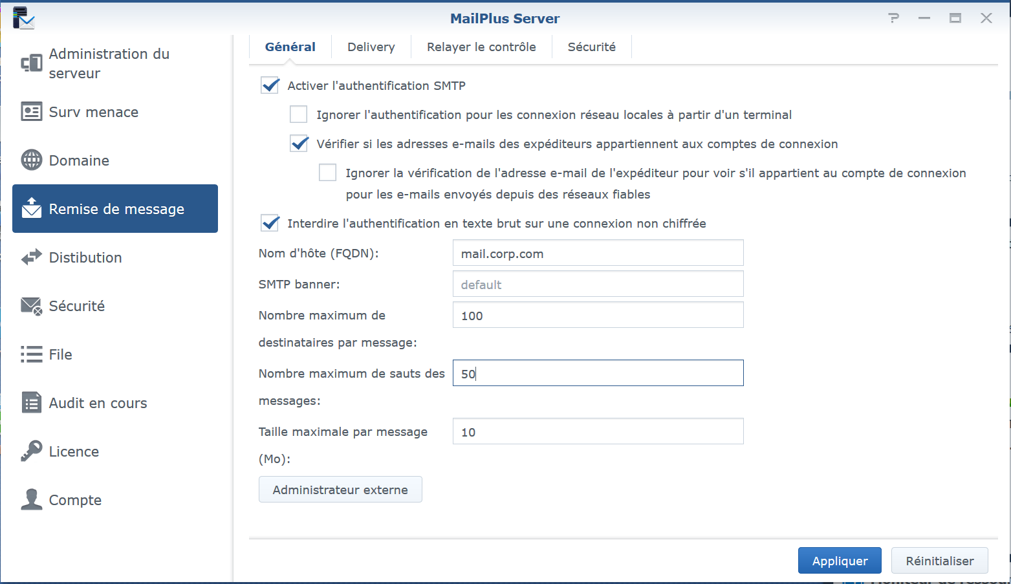Select the Audit en cours icon
Image resolution: width=1011 pixels, height=584 pixels.
coord(31,403)
